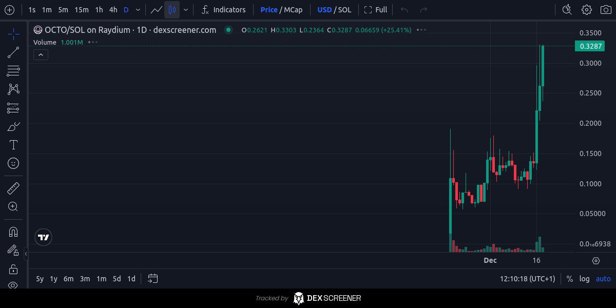Image resolution: width=616 pixels, height=308 pixels.
Task: Collapse the left drawing toolbar arrow
Action: click(26, 254)
